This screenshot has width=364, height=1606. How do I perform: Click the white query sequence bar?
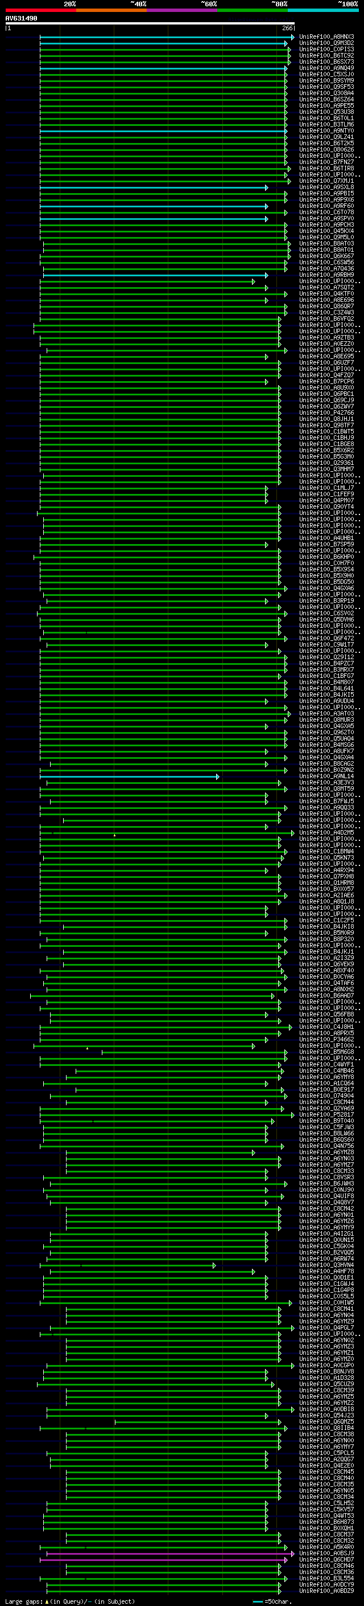[x=150, y=23]
